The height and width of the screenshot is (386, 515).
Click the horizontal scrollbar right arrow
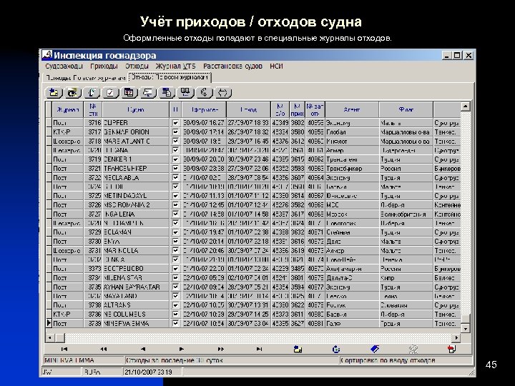456,337
